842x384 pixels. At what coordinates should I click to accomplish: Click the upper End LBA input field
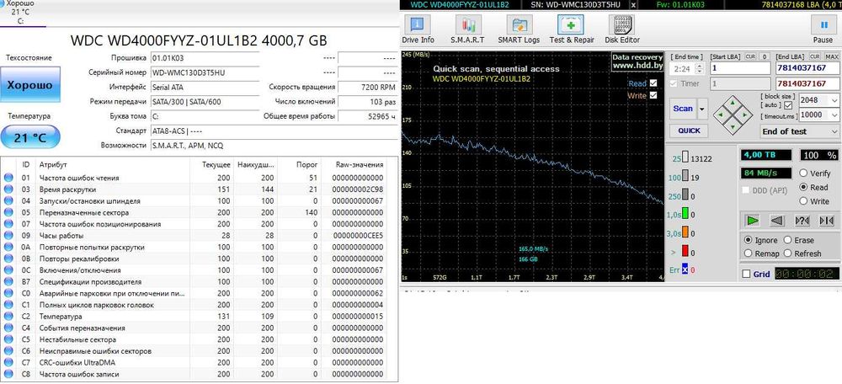(x=807, y=68)
